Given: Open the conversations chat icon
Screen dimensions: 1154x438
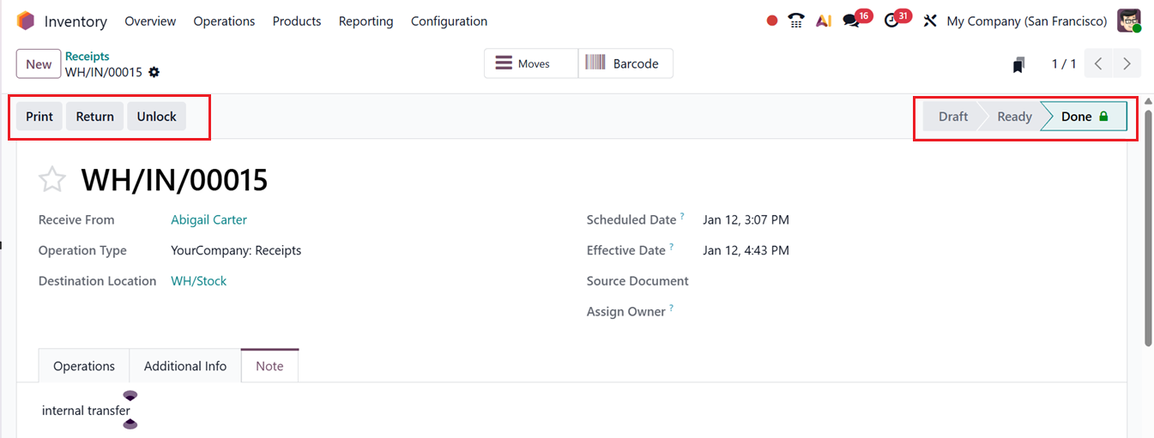Looking at the screenshot, I should 851,21.
